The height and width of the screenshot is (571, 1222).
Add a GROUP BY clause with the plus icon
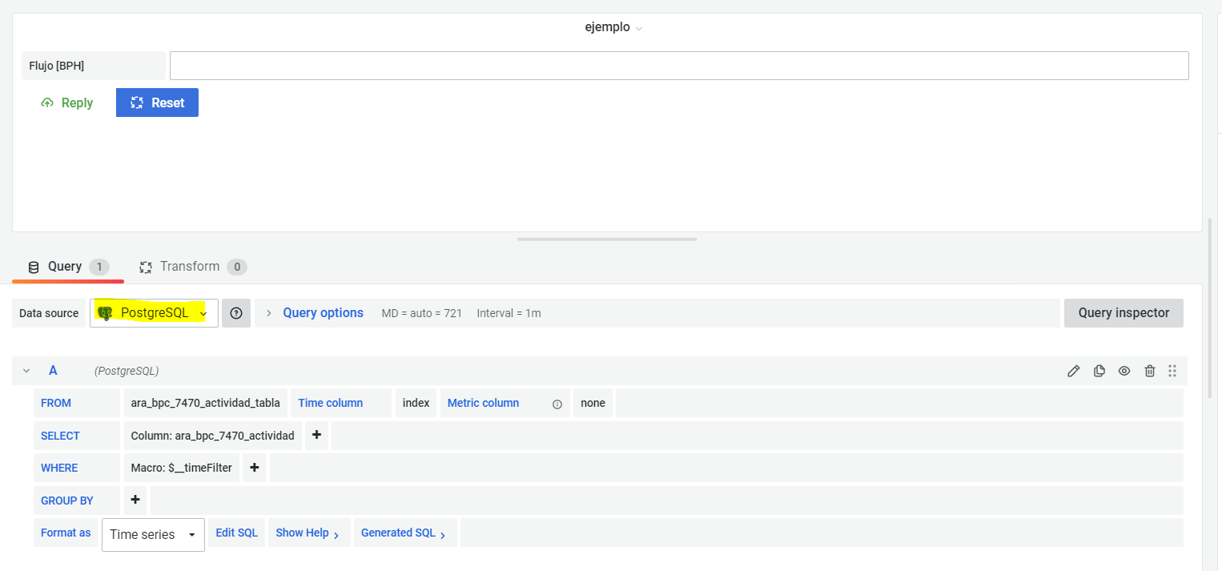tap(135, 500)
